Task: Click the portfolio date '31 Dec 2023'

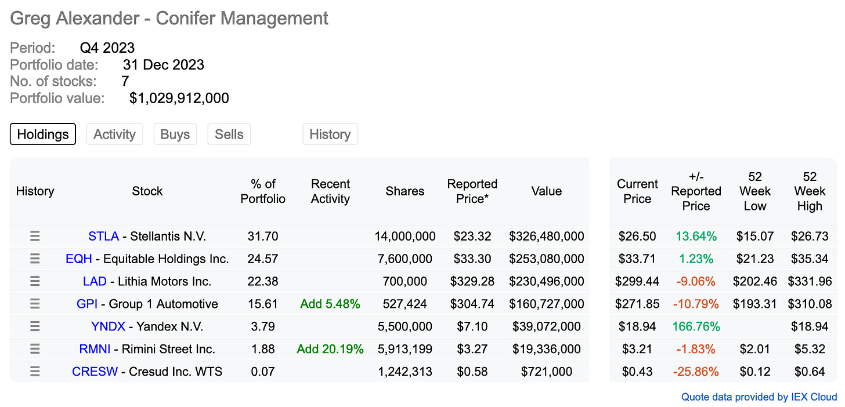Action: (164, 64)
